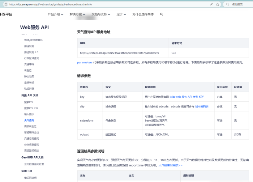Viewport: 253px width, 182px height.
Task: Select the GeoHUB API文档 section heading
Action: (x=33, y=157)
